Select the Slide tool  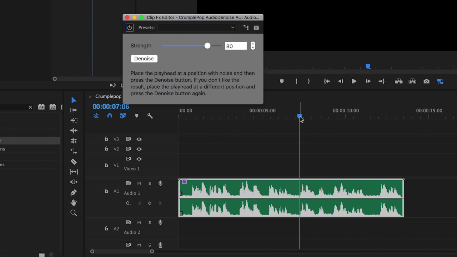[74, 182]
